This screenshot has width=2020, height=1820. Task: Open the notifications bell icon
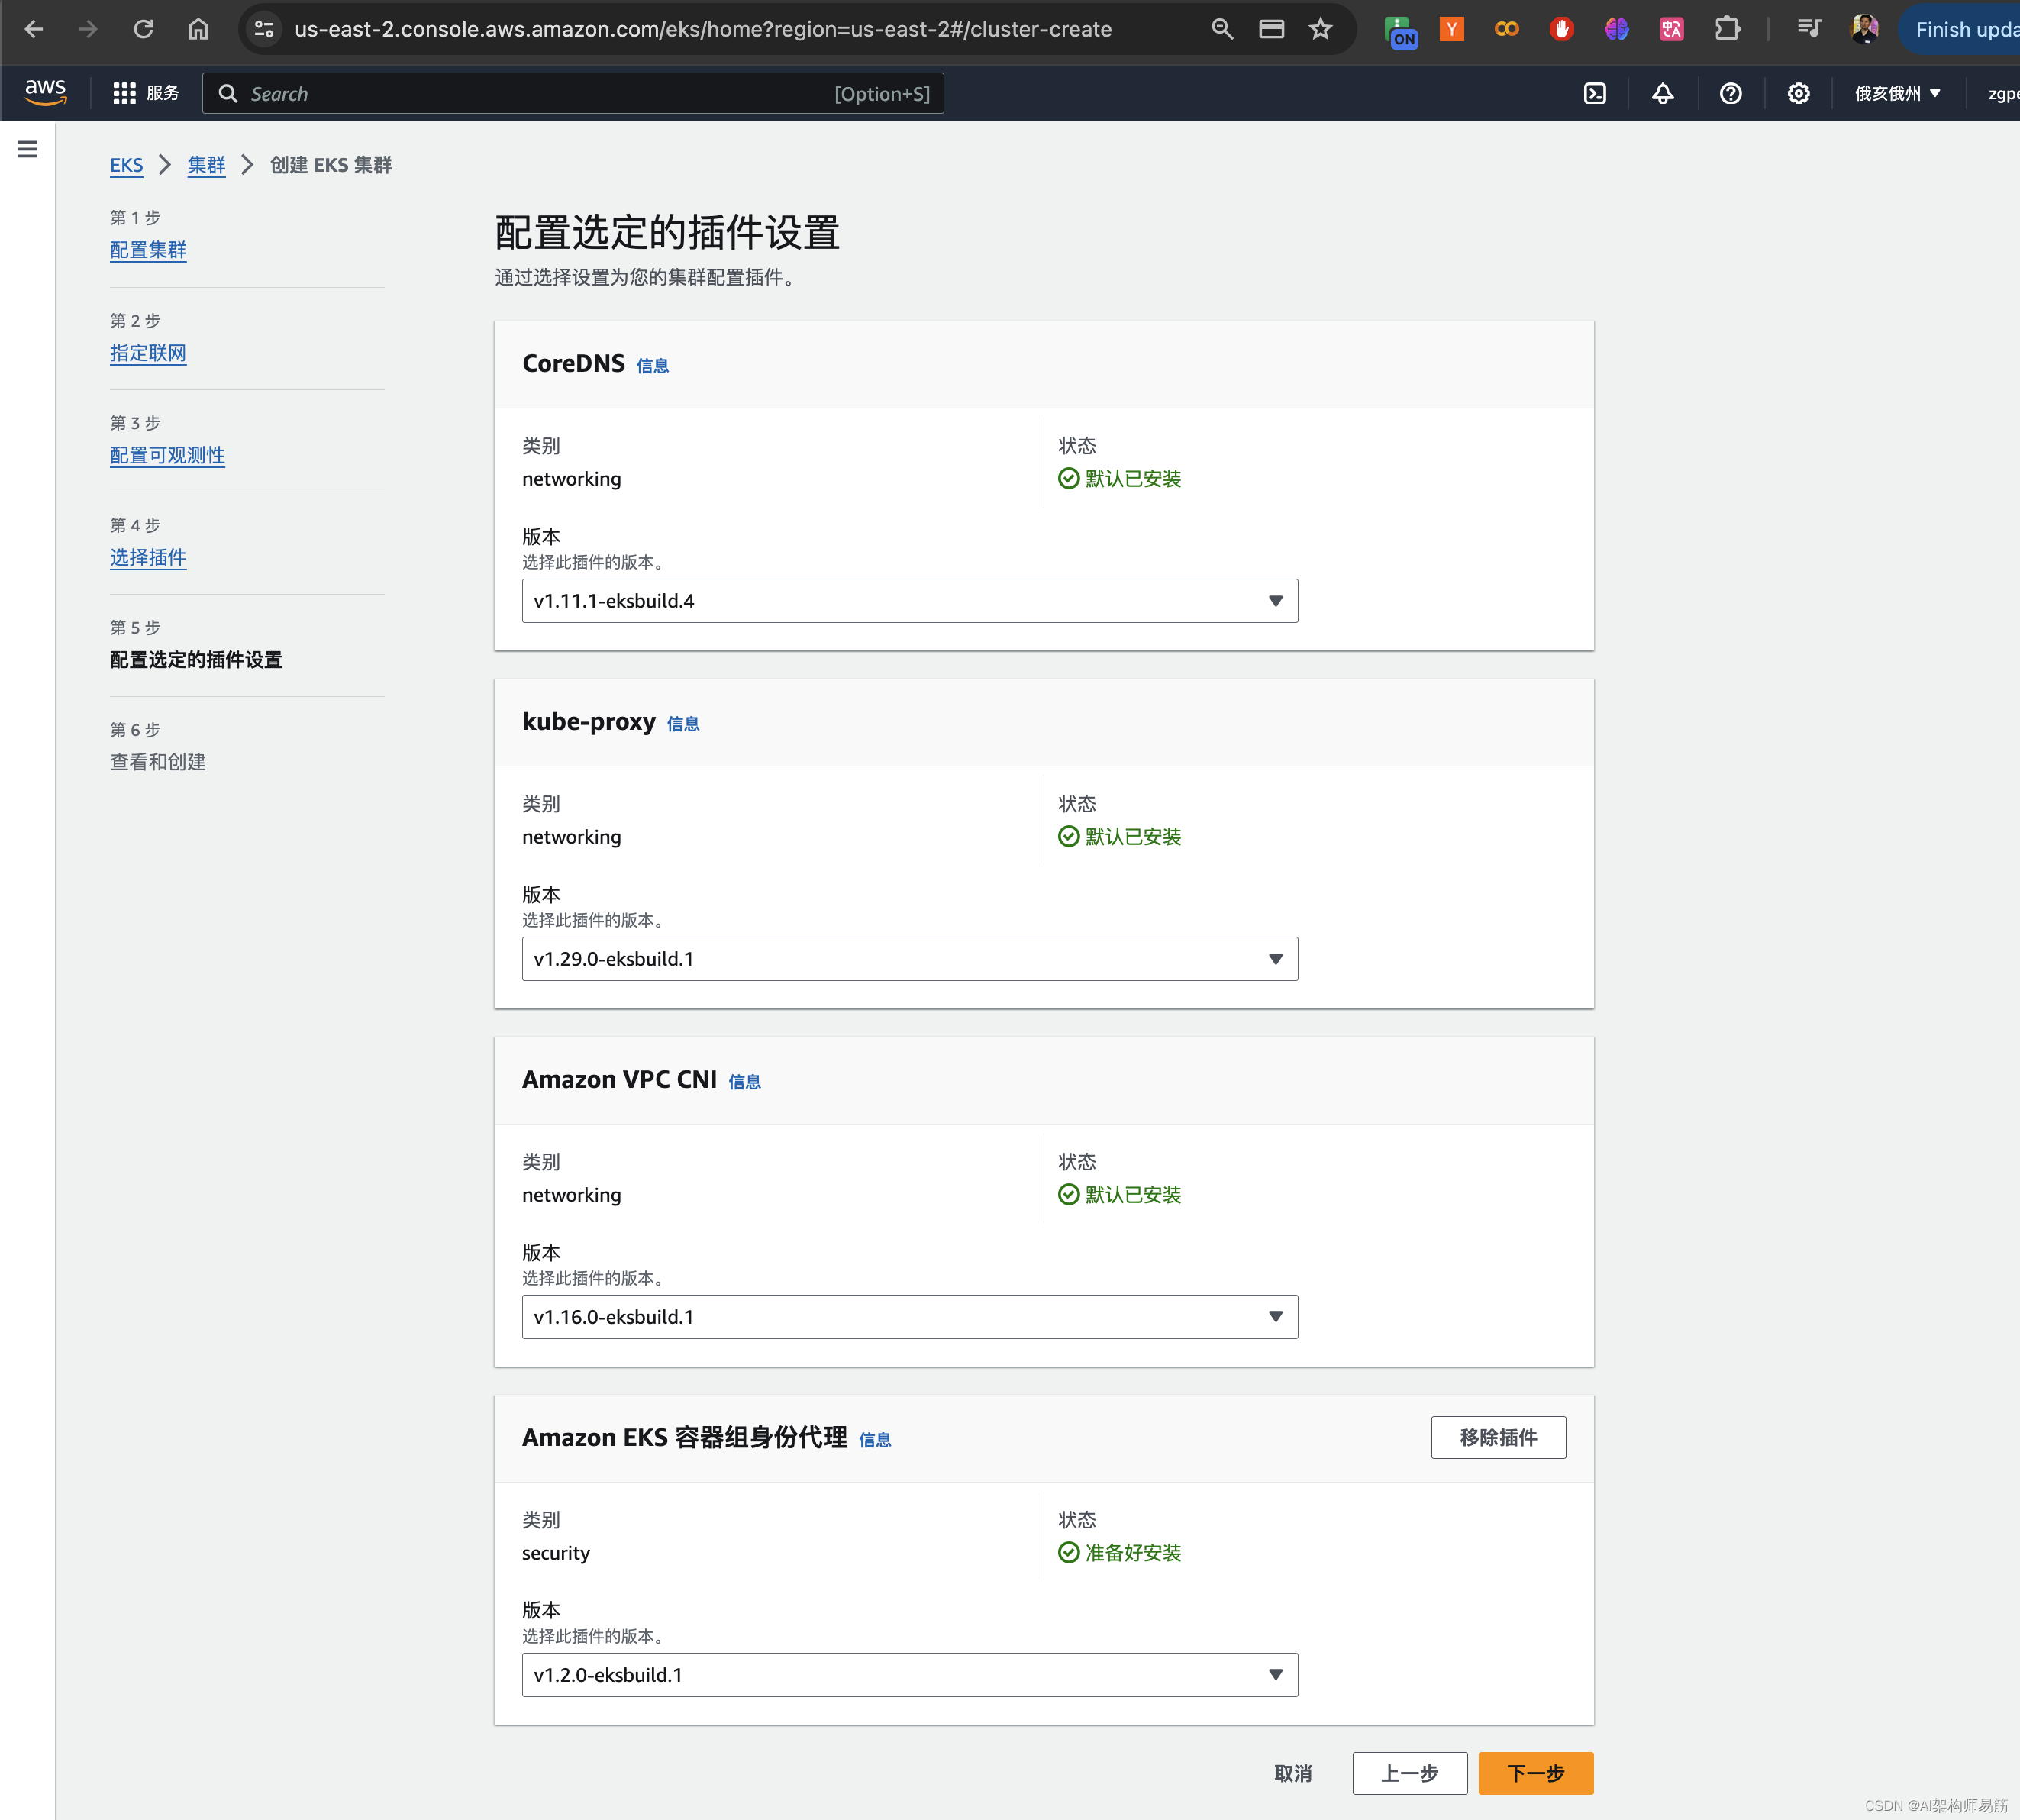pyautogui.click(x=1662, y=93)
